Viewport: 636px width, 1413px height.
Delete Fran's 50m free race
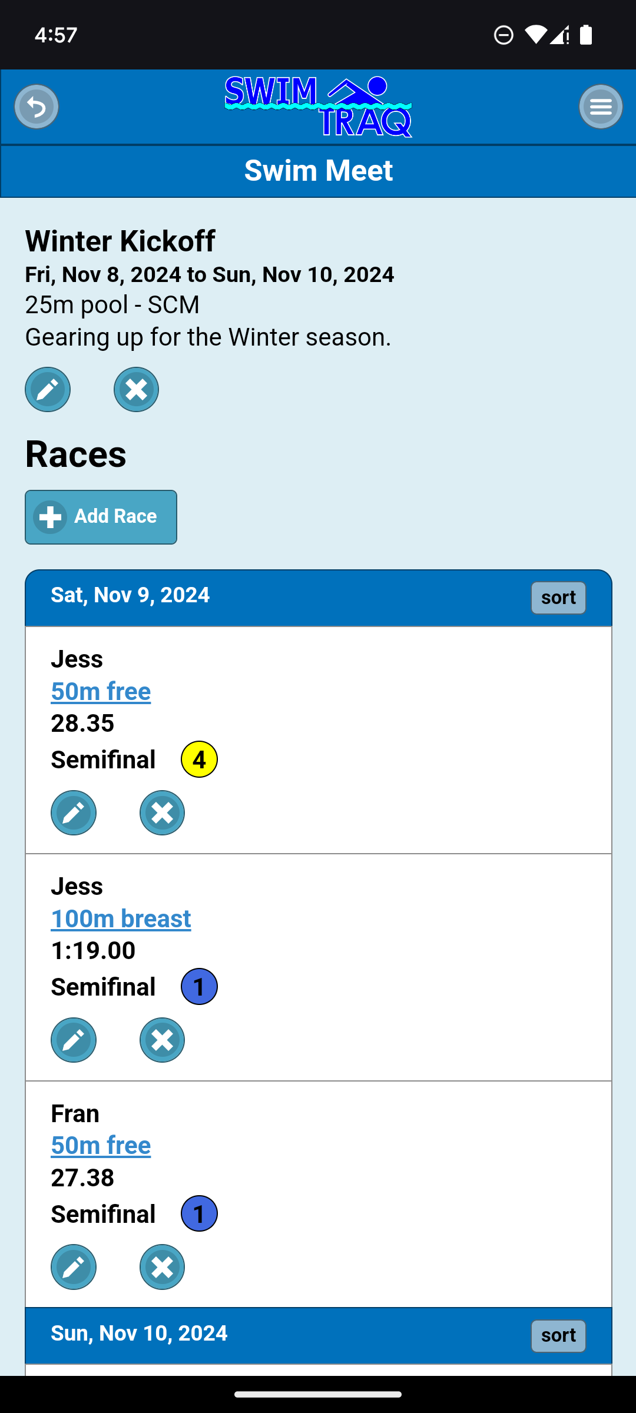162,1267
